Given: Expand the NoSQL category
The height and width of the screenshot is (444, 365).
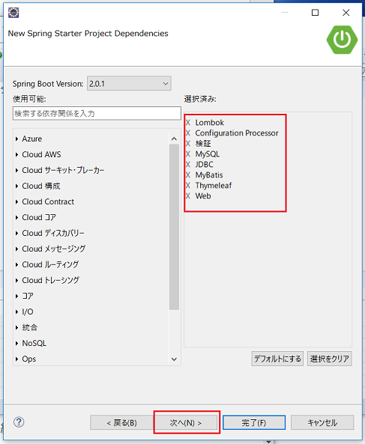Looking at the screenshot, I should (x=16, y=343).
